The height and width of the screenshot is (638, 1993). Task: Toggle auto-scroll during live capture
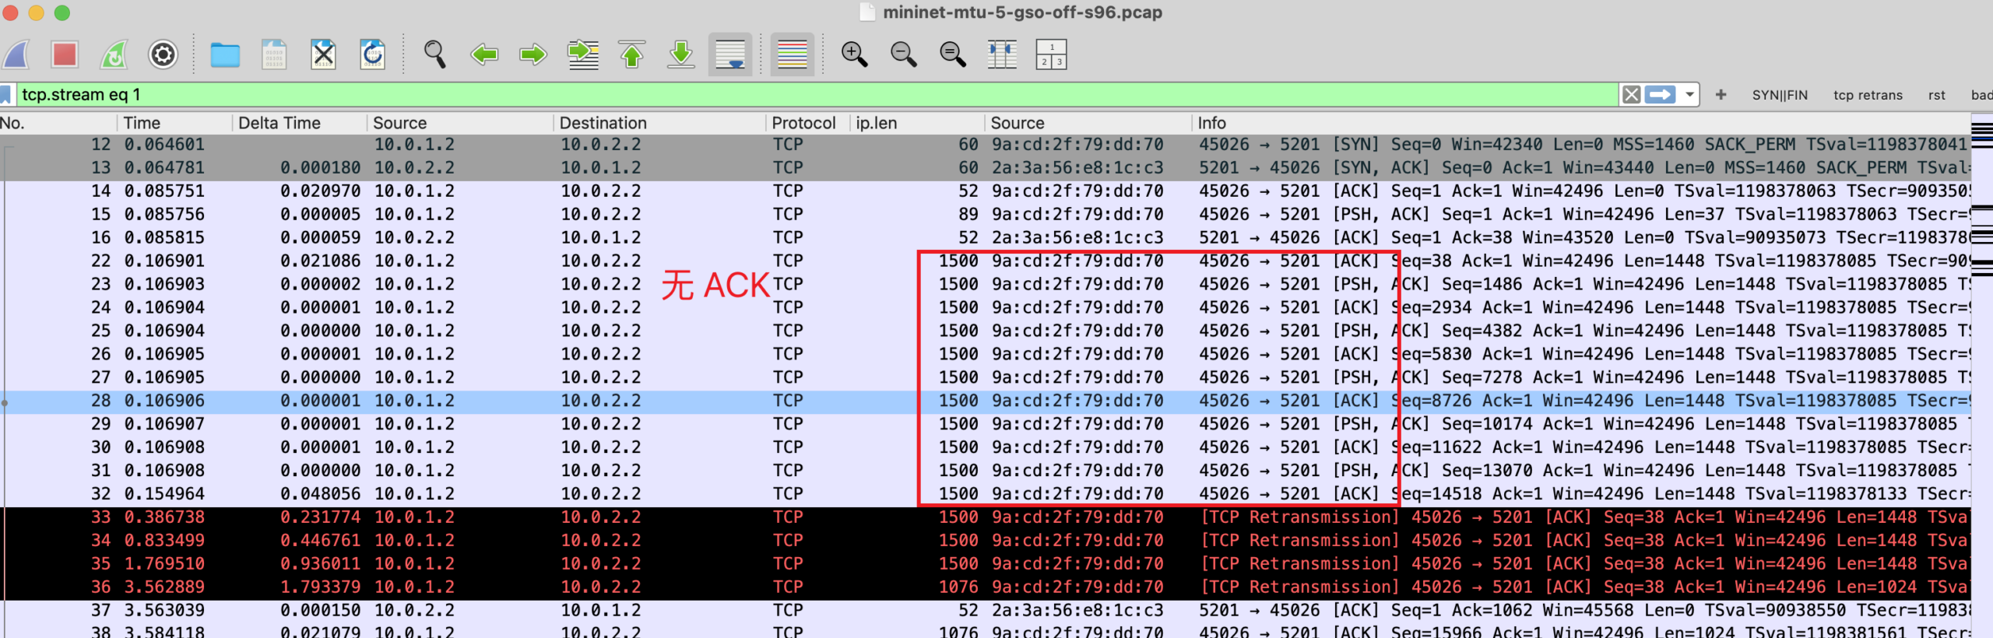[730, 55]
